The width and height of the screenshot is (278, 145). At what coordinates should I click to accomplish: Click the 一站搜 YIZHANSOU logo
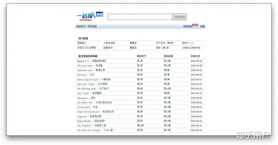pos(86,17)
